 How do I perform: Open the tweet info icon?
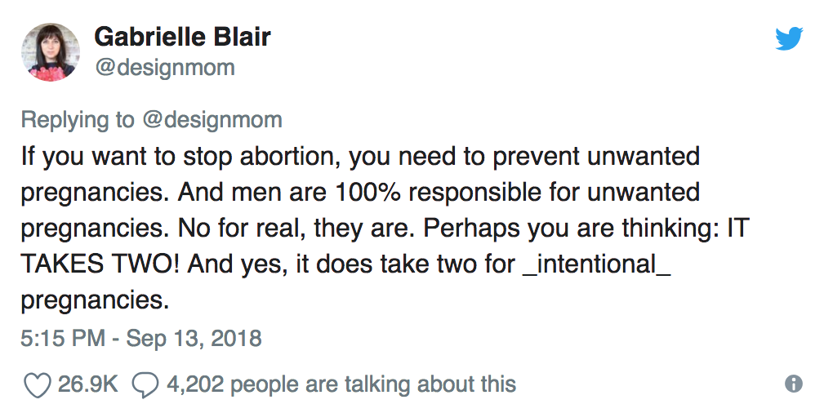tap(793, 384)
